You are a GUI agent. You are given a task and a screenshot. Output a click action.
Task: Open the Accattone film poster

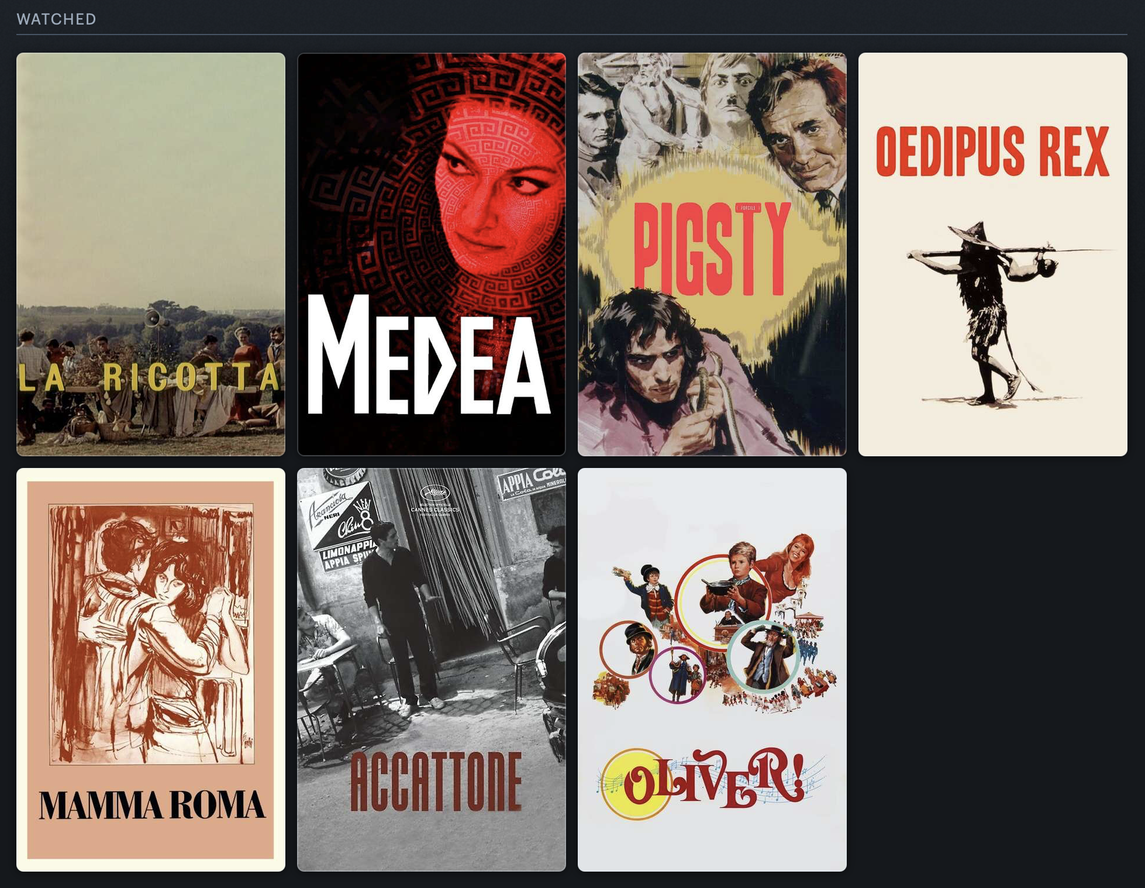tap(432, 670)
